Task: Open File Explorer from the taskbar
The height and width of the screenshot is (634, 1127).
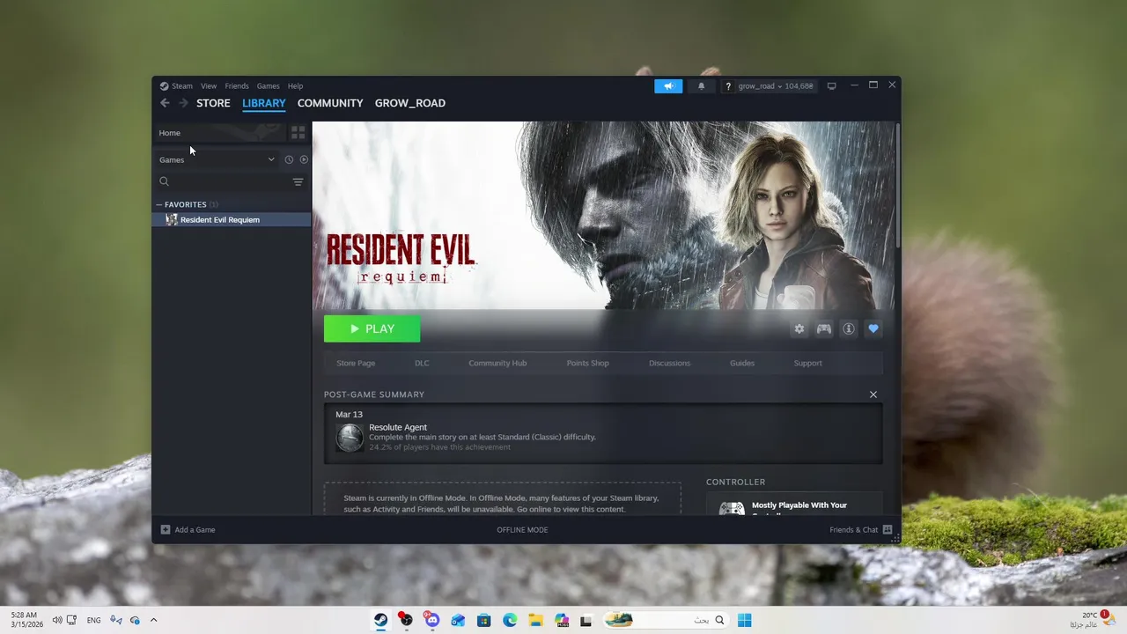Action: [535, 620]
